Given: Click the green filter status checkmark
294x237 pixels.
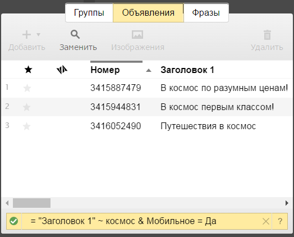Looking at the screenshot, I should pyautogui.click(x=14, y=221).
